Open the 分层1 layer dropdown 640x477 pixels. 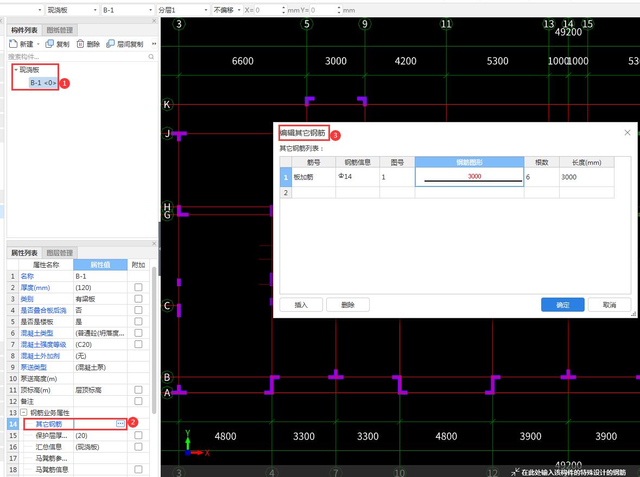click(x=206, y=10)
